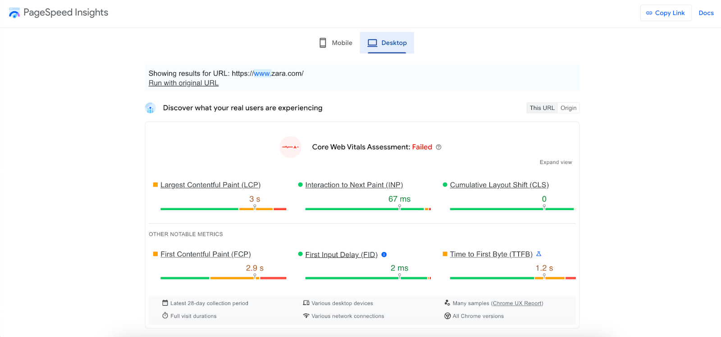Click the LCP distribution bar
This screenshot has width=721, height=337.
[224, 209]
